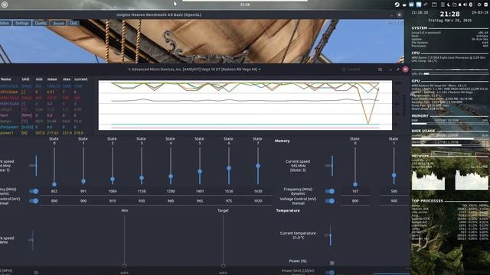Viewport: 490px width, 275px height.
Task: Click the monitoring graph plot area
Action: coord(245,105)
